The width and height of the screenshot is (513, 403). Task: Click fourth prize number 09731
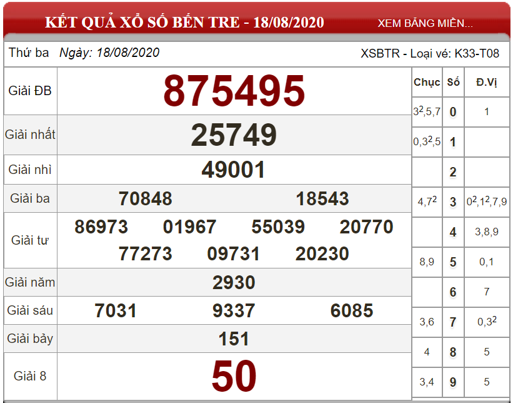pyautogui.click(x=233, y=253)
